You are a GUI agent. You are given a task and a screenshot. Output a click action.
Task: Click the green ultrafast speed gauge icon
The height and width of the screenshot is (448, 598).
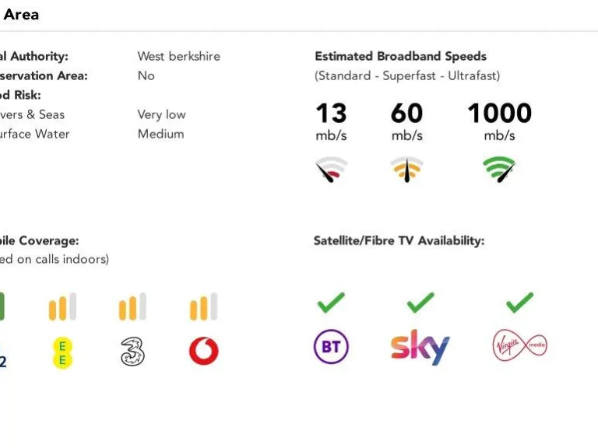pos(499,169)
